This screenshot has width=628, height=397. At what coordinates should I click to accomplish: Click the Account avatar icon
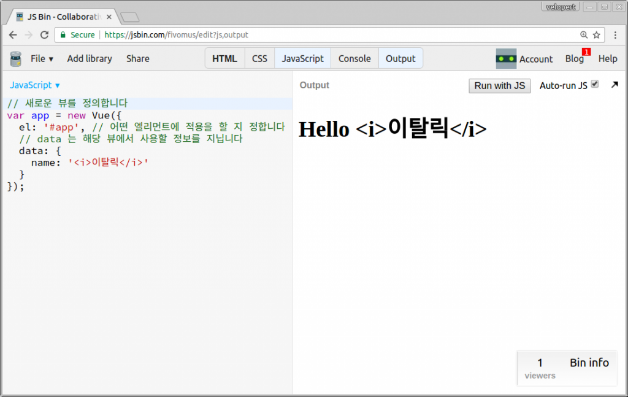coord(506,58)
